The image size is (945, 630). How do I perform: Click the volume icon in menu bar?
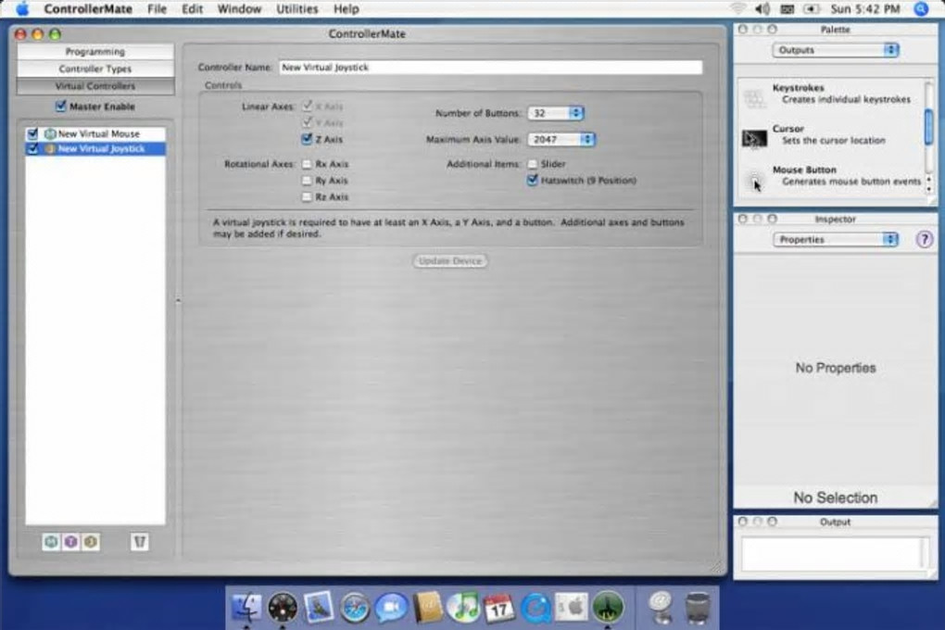pos(762,9)
